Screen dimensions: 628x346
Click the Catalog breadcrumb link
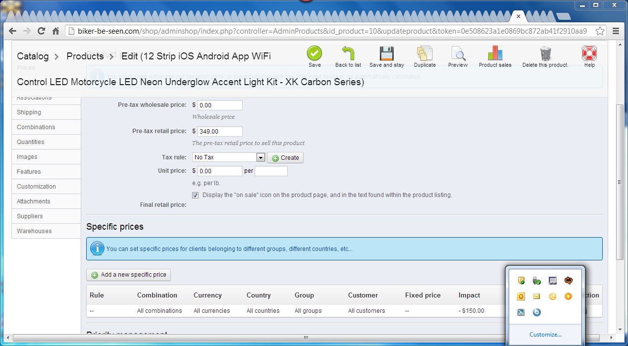(33, 56)
